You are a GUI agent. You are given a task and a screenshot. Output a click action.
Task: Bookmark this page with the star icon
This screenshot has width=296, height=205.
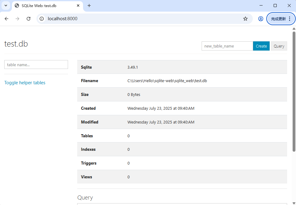(x=245, y=19)
